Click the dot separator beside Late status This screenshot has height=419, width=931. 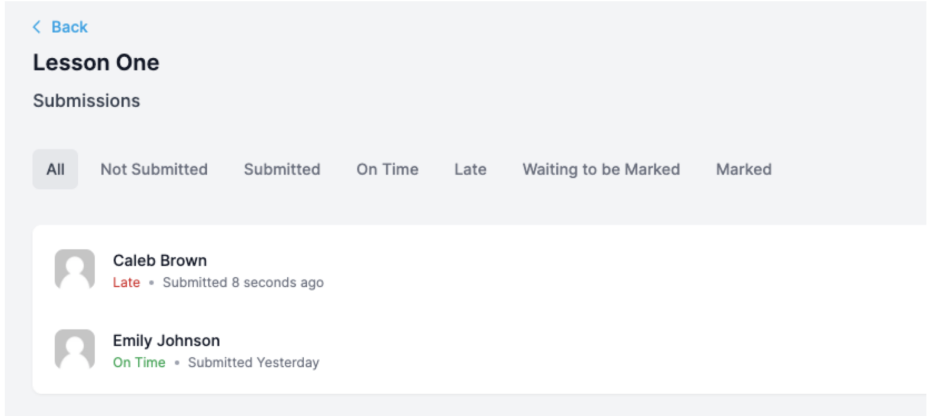[x=151, y=283]
